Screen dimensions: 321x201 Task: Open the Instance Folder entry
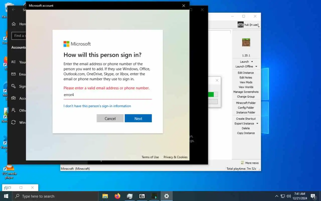click(246, 113)
